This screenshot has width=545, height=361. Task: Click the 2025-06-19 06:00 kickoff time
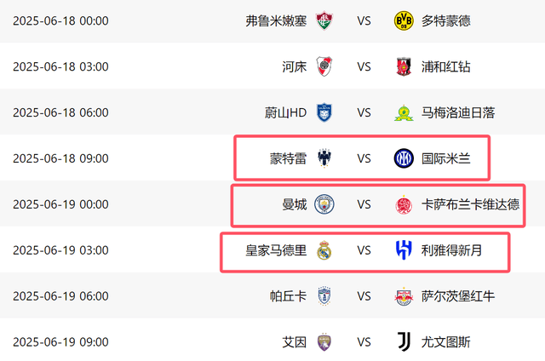tap(60, 296)
